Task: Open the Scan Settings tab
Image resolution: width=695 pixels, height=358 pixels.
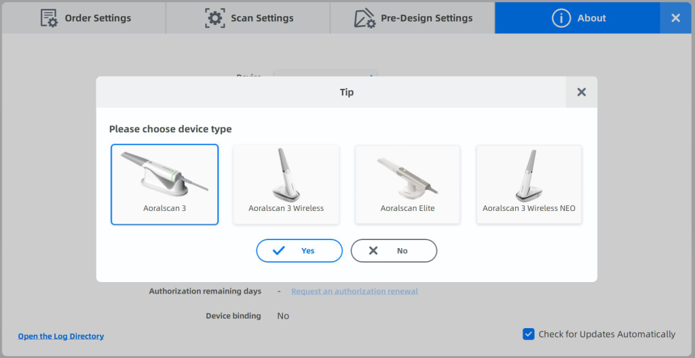Action: point(248,18)
